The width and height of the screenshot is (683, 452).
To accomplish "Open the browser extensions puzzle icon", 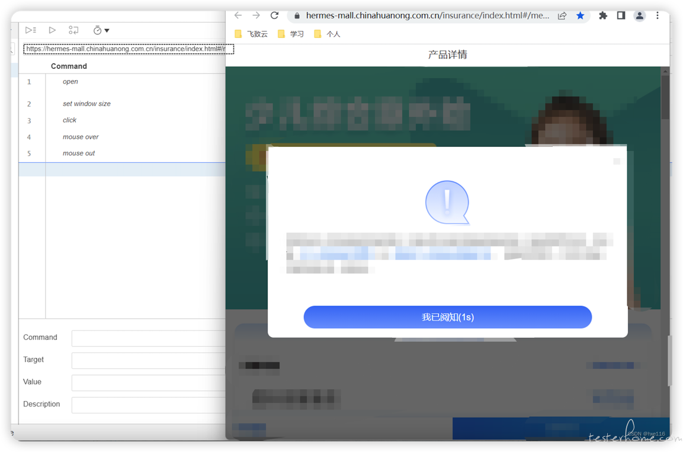I will point(603,15).
